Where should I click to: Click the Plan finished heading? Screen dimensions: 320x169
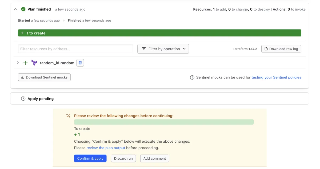[x=39, y=9]
